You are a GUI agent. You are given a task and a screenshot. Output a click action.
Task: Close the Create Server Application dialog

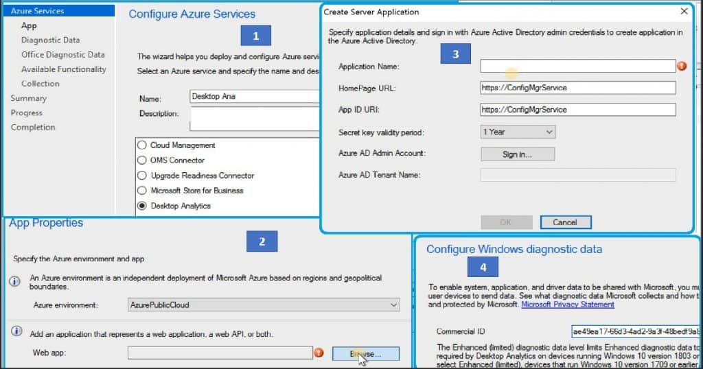coord(684,11)
